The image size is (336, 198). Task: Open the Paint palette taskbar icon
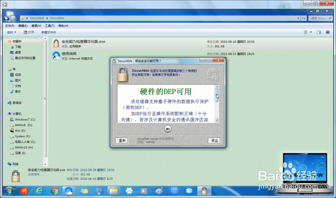[159, 191]
